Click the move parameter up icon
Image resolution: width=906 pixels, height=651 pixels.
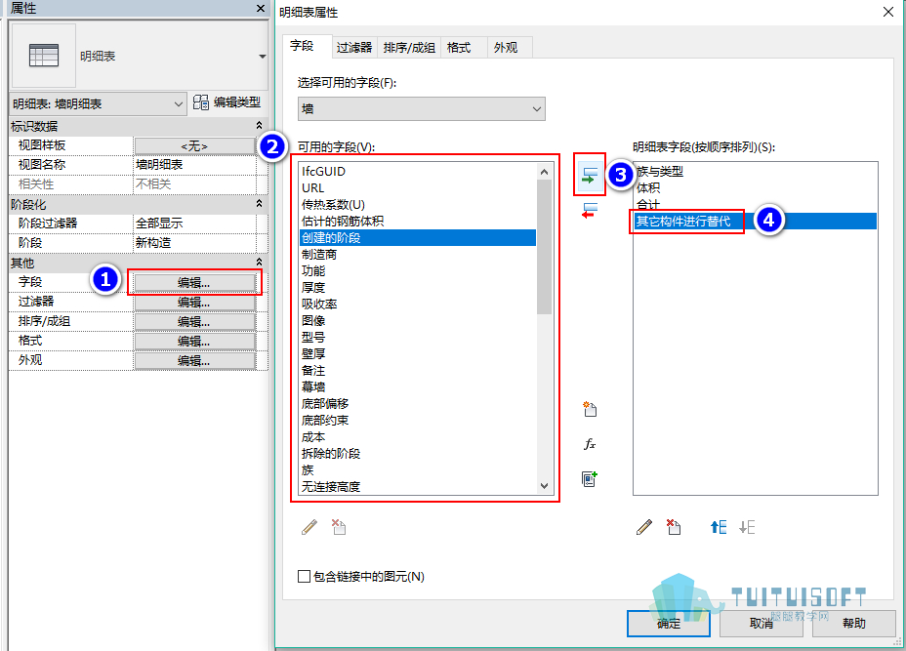click(x=719, y=527)
